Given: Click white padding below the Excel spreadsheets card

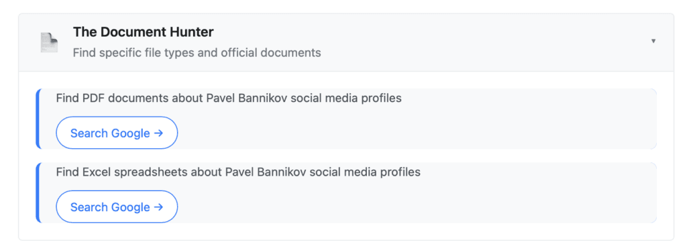Looking at the screenshot, I should (x=346, y=231).
